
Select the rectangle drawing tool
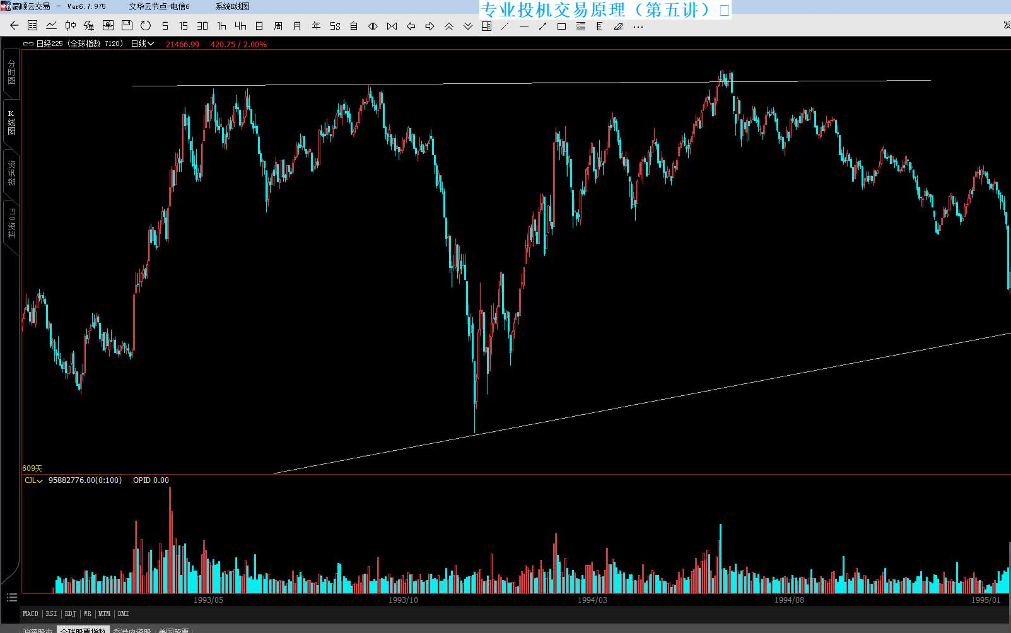(x=561, y=26)
